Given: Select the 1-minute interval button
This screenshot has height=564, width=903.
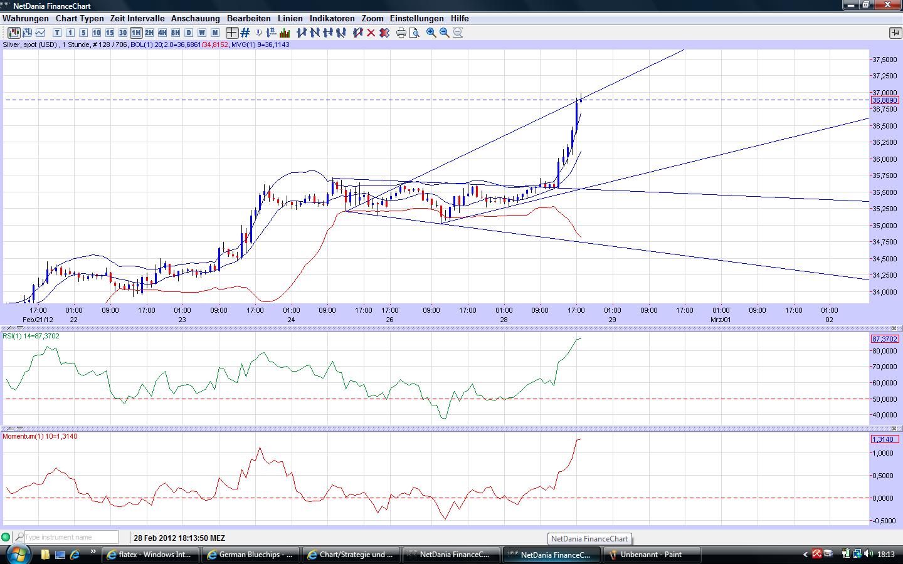Looking at the screenshot, I should (x=70, y=33).
